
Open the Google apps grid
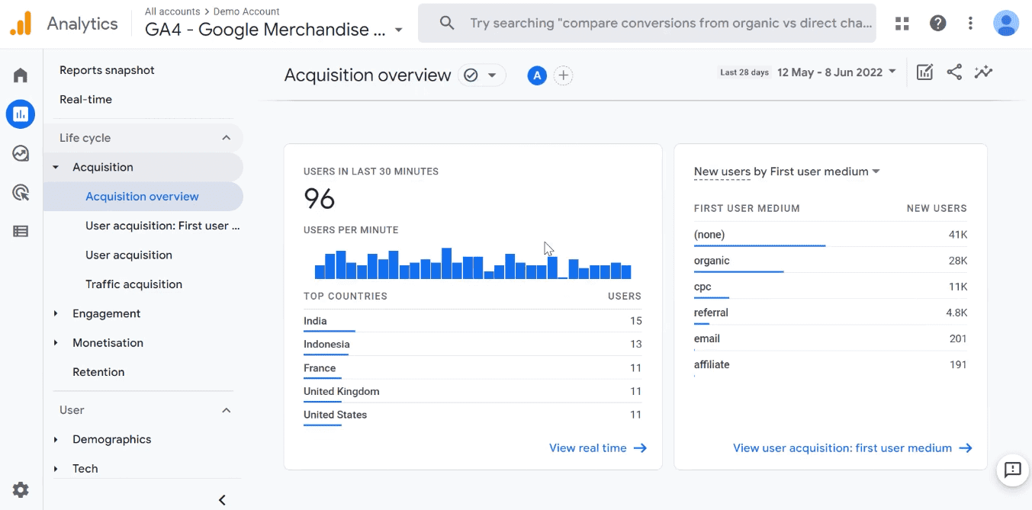[x=902, y=24]
